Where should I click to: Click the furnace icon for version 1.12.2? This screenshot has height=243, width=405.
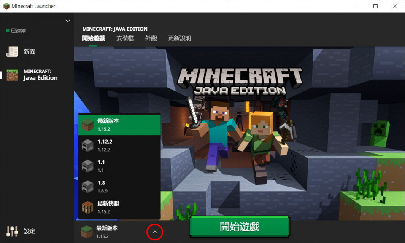pyautogui.click(x=87, y=145)
